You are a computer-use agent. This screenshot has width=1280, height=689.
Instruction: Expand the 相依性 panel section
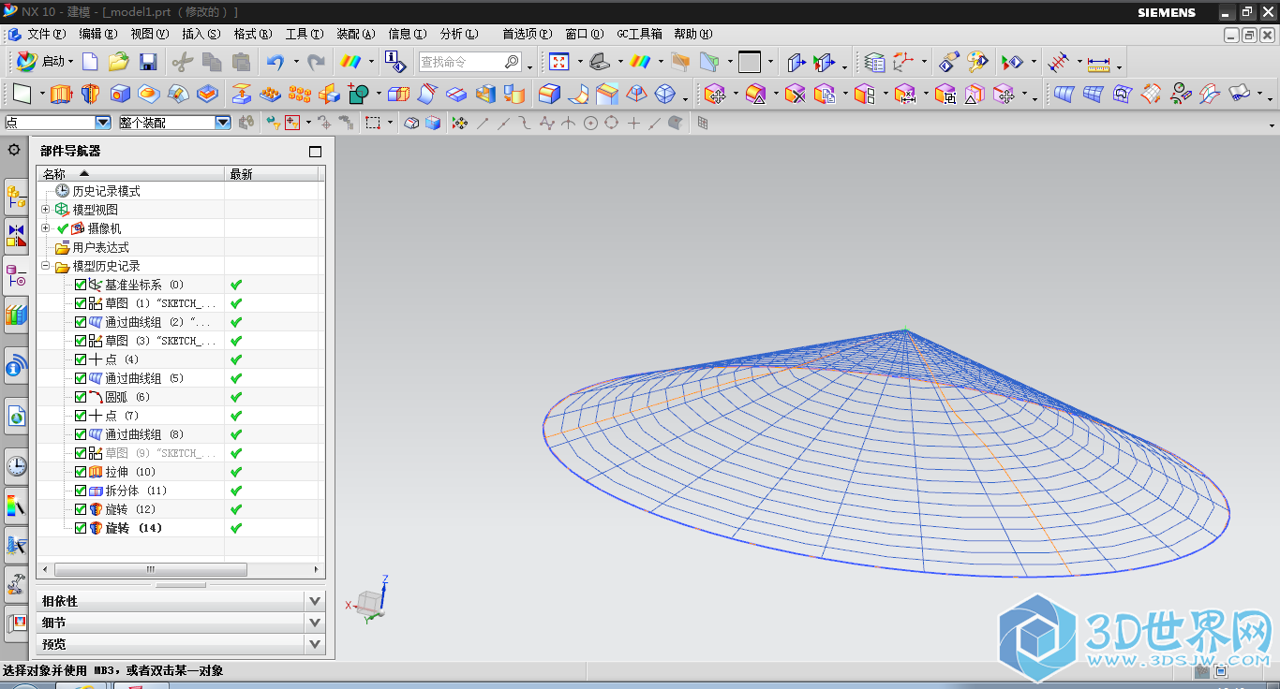(315, 601)
